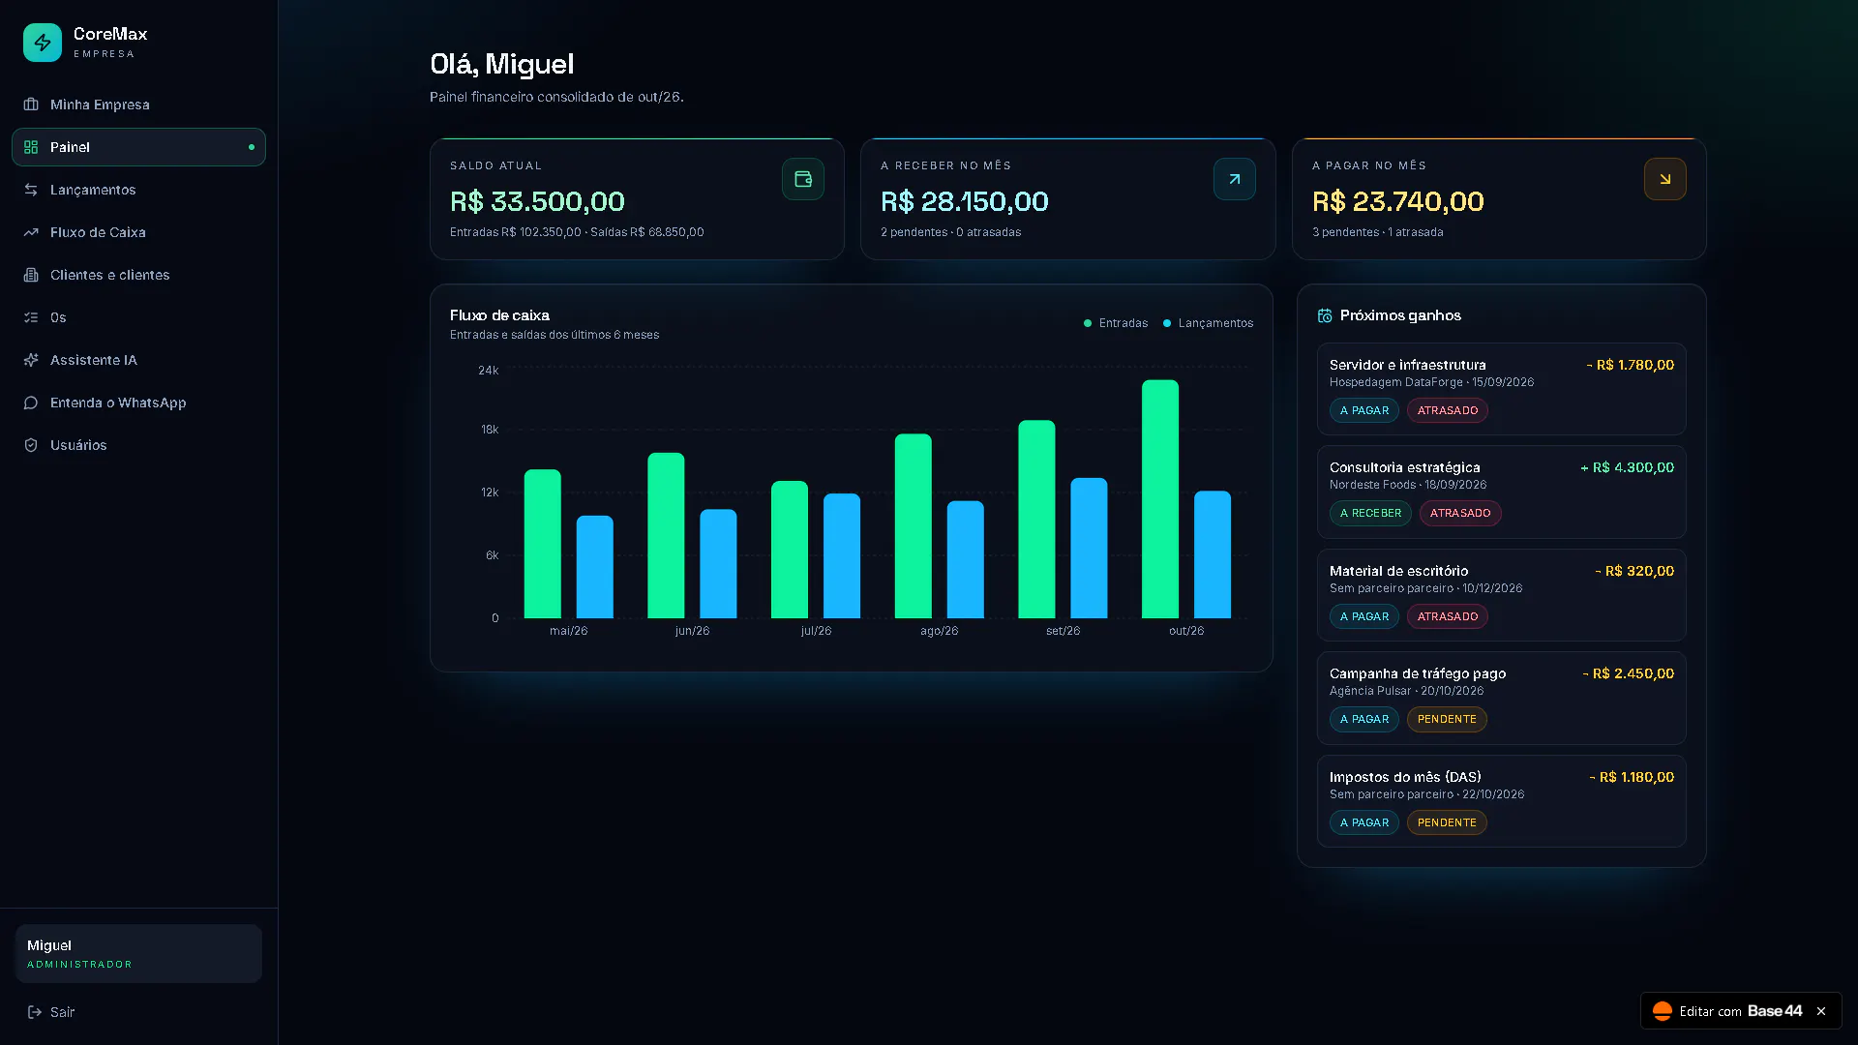The image size is (1858, 1045).
Task: Click A RECEBER tag on Consultoria estratégica
Action: [x=1370, y=513]
